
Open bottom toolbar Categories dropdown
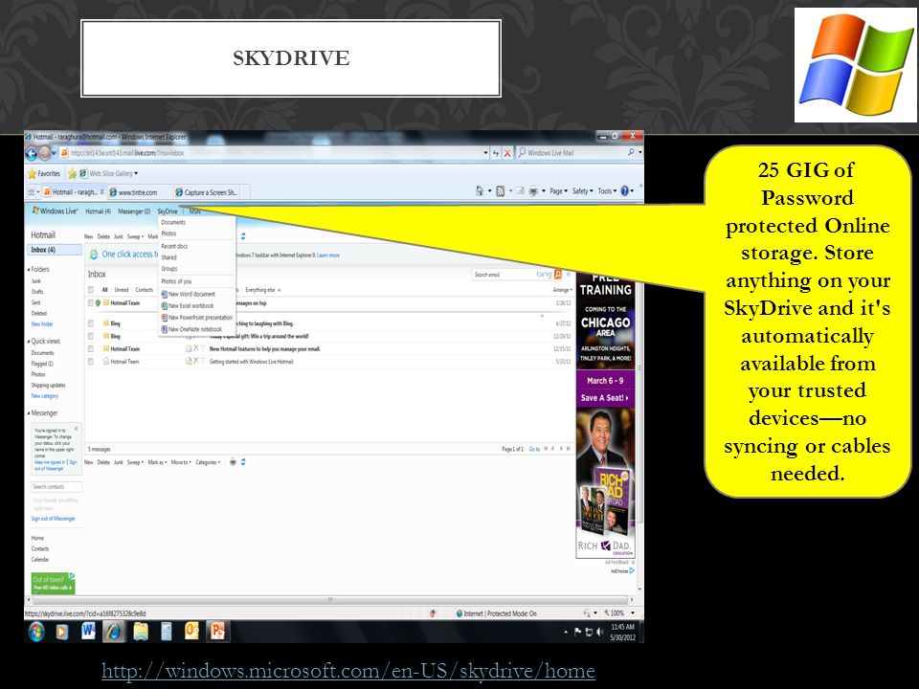pos(208,462)
